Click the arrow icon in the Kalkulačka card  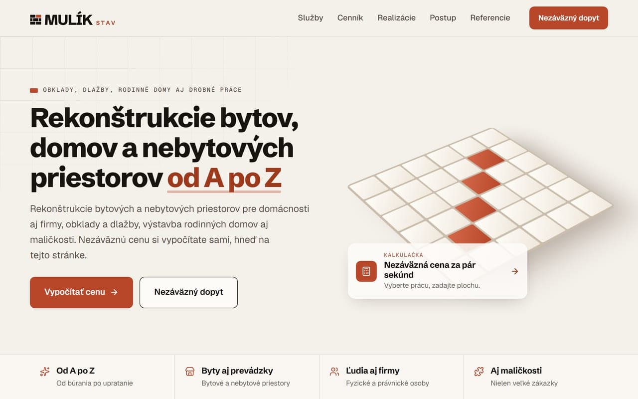point(515,271)
